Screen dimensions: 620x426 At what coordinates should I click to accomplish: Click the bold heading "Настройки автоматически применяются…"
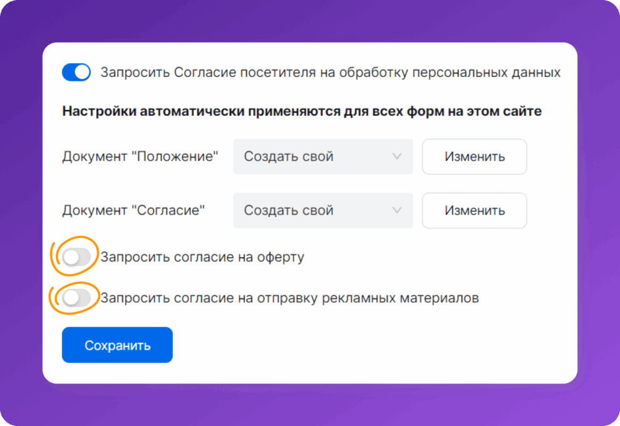(302, 112)
